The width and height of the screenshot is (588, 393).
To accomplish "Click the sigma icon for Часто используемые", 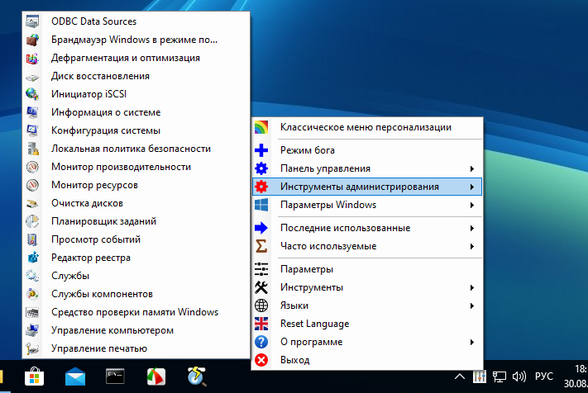I will tap(261, 246).
